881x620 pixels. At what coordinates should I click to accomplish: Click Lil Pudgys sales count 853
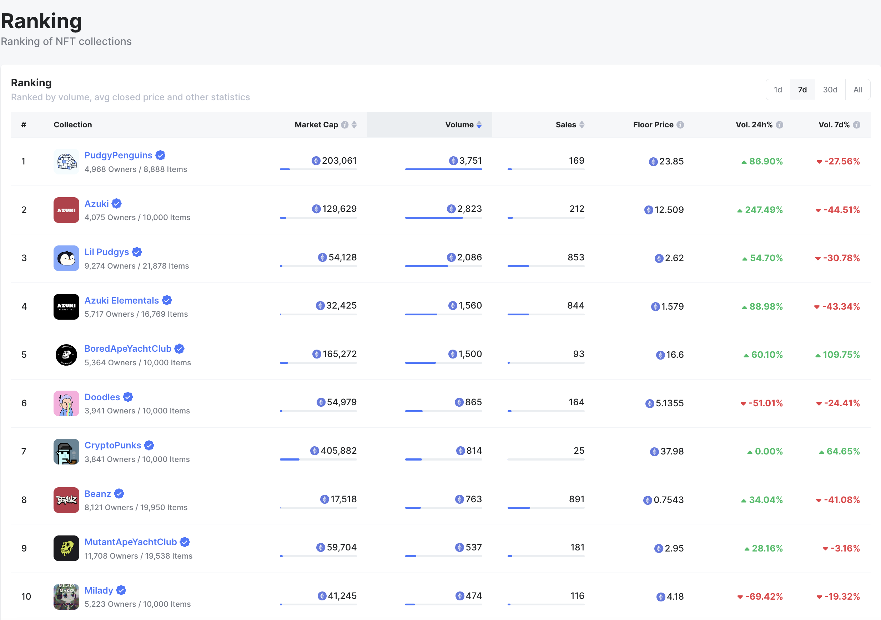pyautogui.click(x=576, y=257)
